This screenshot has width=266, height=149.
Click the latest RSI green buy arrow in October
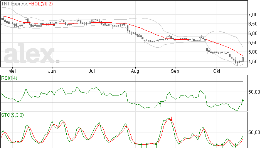(x=243, y=101)
